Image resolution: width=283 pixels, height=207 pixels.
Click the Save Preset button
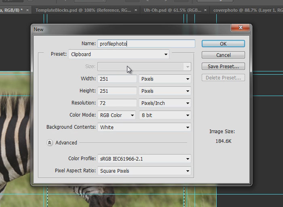pyautogui.click(x=223, y=66)
